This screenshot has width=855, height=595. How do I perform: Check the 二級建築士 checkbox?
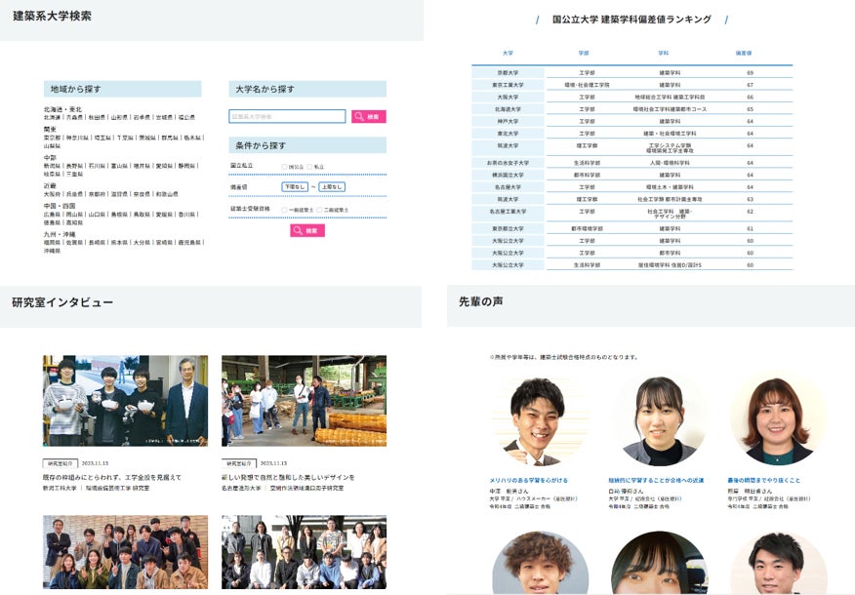pos(319,210)
